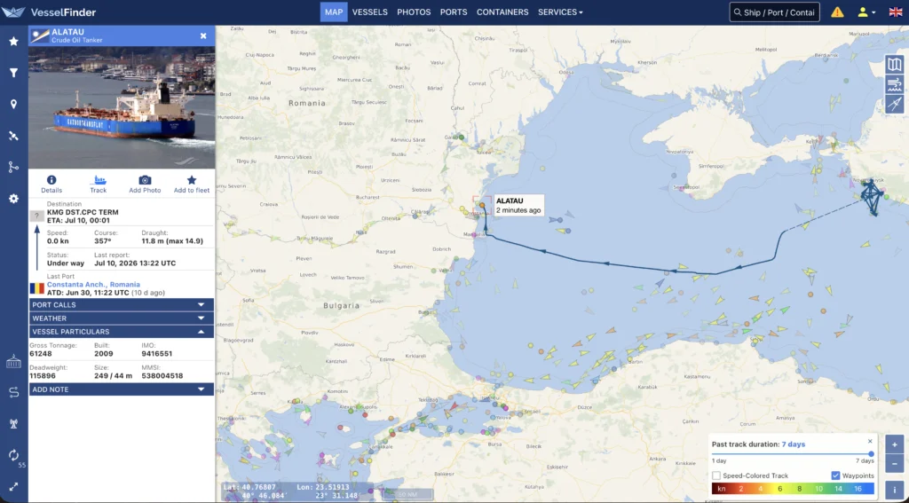Click the IMO number 9416551
Viewport: 909px width, 503px height.
pyautogui.click(x=156, y=353)
